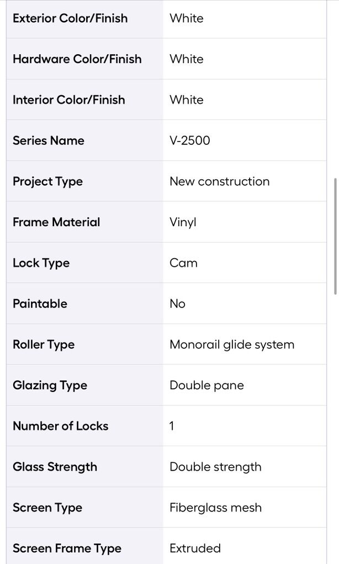The height and width of the screenshot is (564, 339).
Task: Click the Number of Locks label
Action: coord(60,426)
